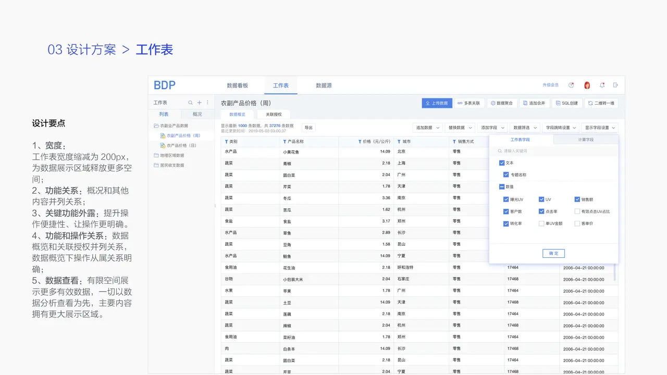The image size is (667, 375).
Task: Check the 有效点击UV占比 checkbox
Action: (x=577, y=211)
